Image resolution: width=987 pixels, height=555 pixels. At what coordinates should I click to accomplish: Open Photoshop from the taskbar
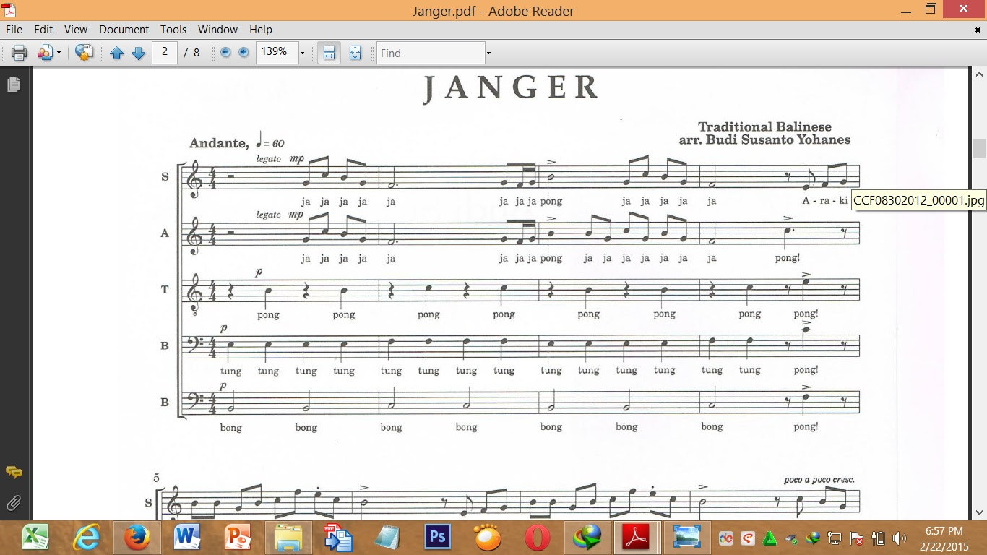click(438, 537)
